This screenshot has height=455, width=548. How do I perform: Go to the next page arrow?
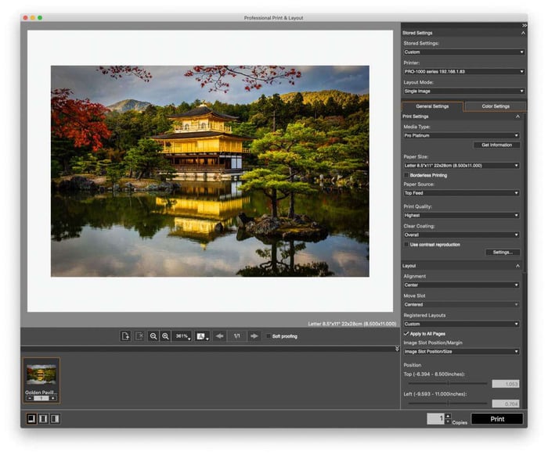[254, 336]
